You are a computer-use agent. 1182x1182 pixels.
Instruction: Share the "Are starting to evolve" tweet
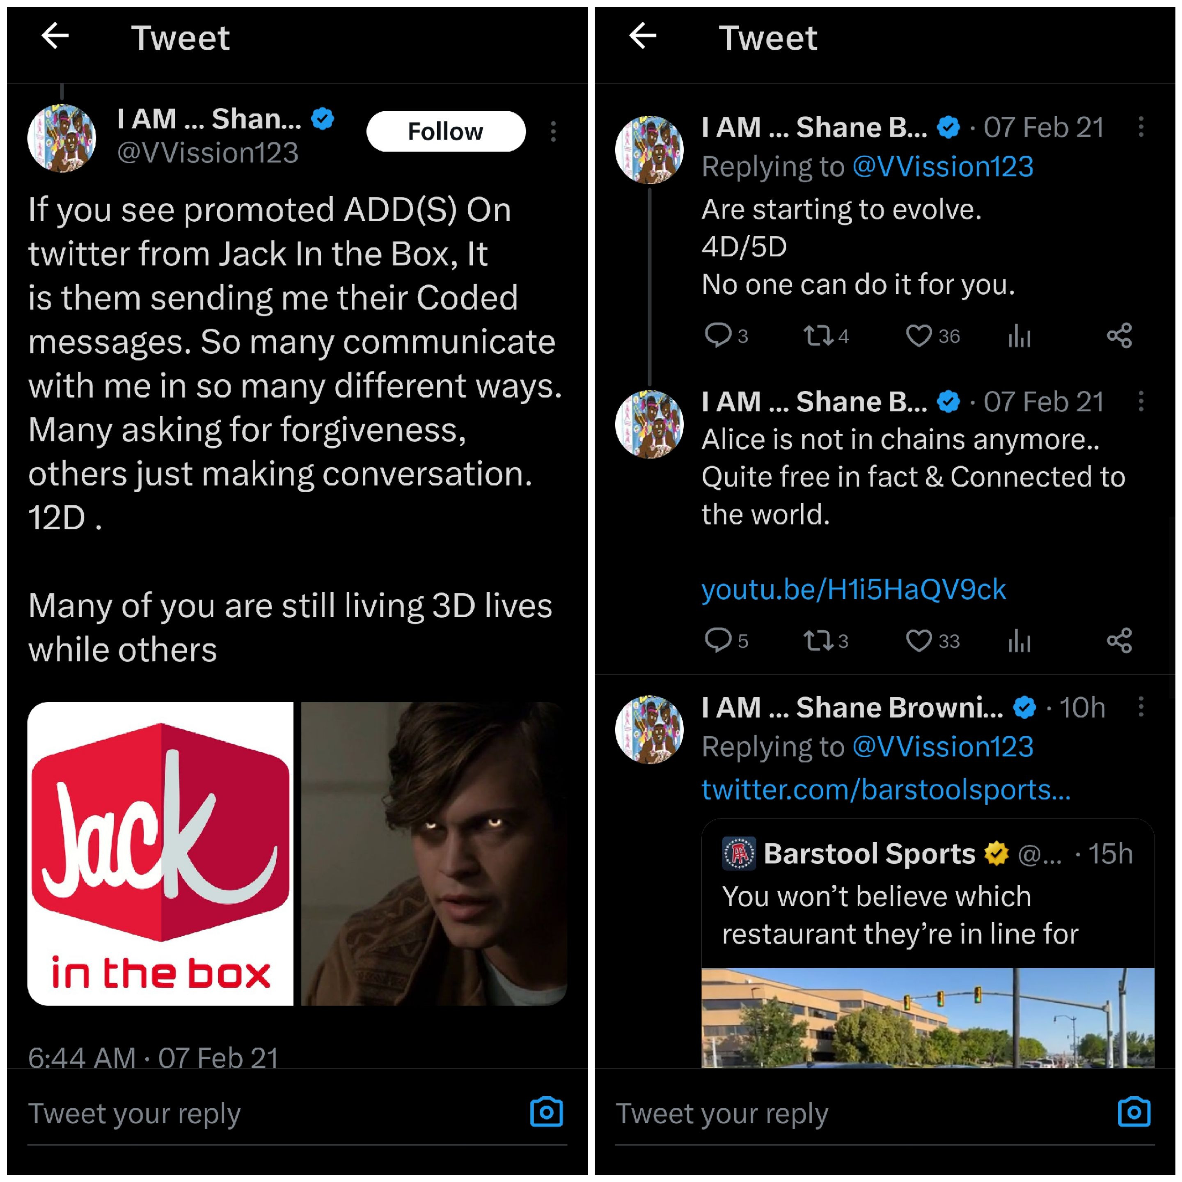click(1119, 336)
